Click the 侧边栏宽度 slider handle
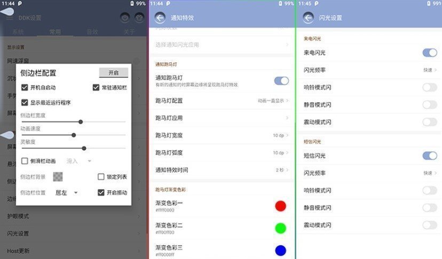Viewport: 442px width, 259px height. point(81,122)
